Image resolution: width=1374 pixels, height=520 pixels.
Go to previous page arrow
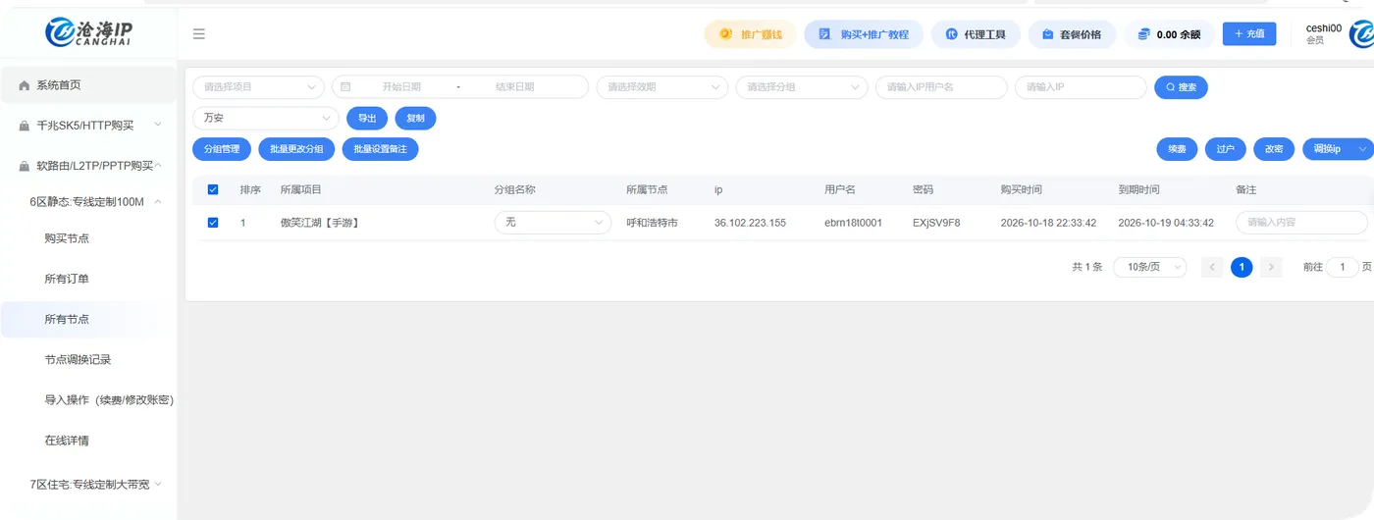point(1212,267)
